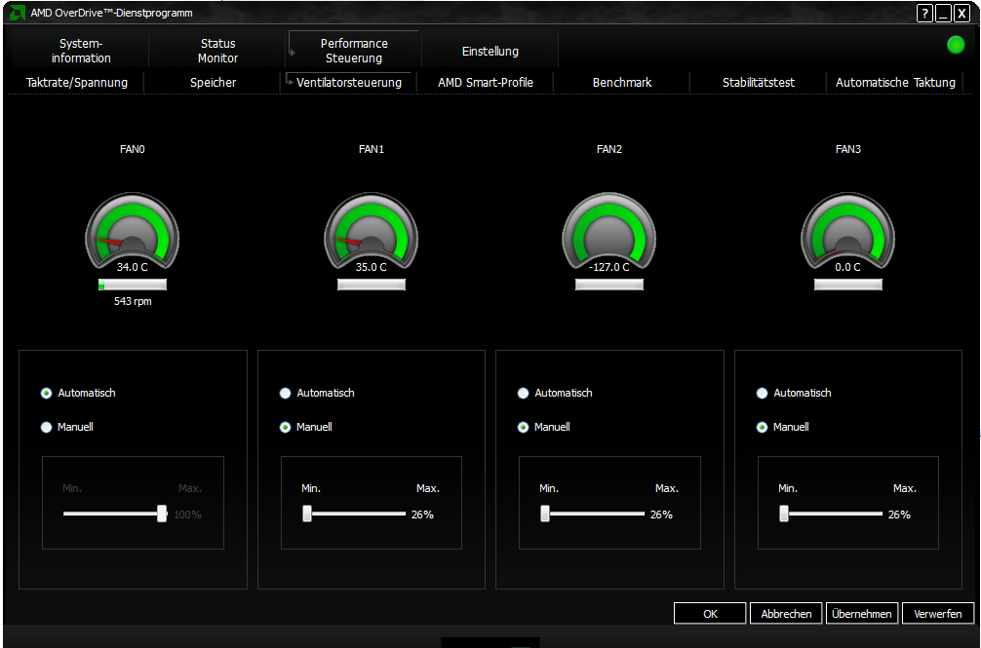Click the FAN0 label
This screenshot has height=648, width=981.
pyautogui.click(x=132, y=149)
